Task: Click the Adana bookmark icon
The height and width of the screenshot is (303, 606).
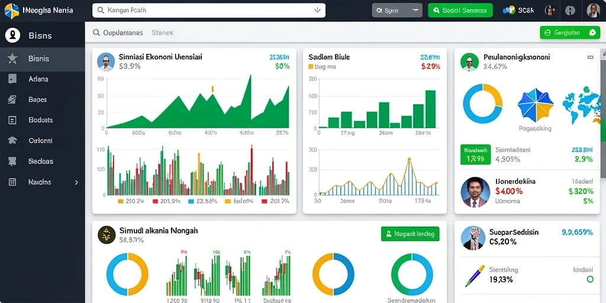Action: 12,79
